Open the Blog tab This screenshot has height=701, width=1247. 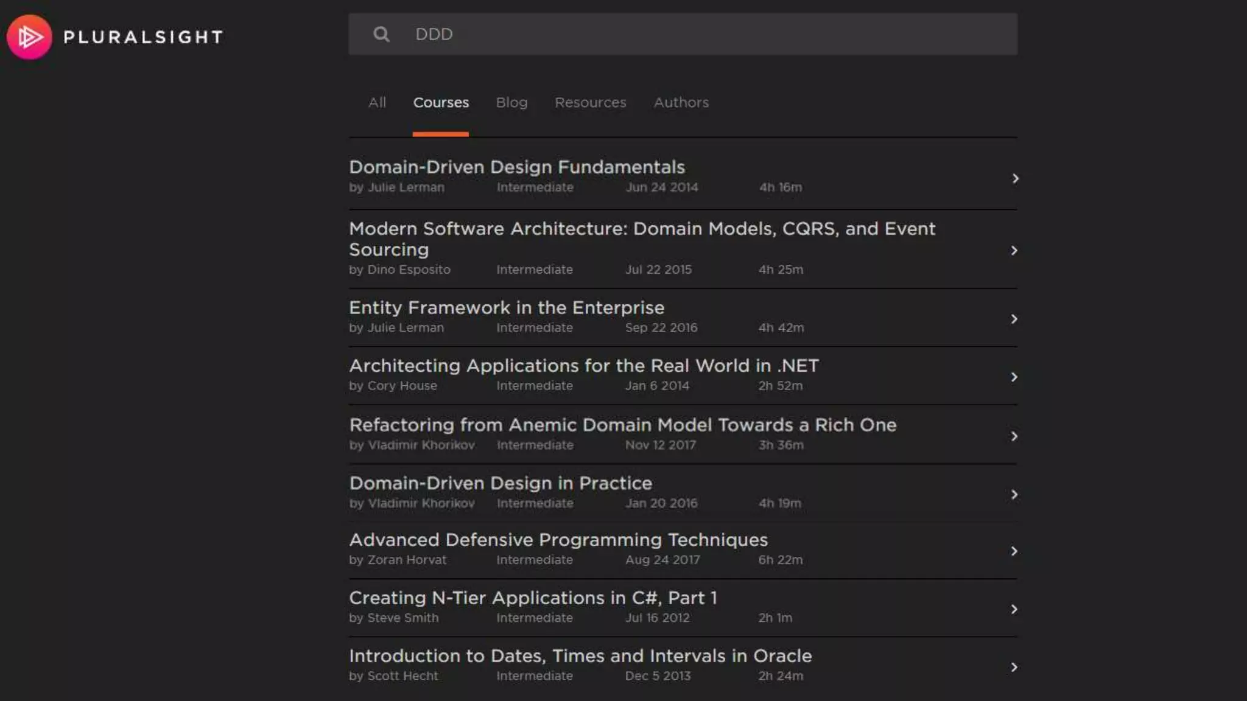coord(511,102)
